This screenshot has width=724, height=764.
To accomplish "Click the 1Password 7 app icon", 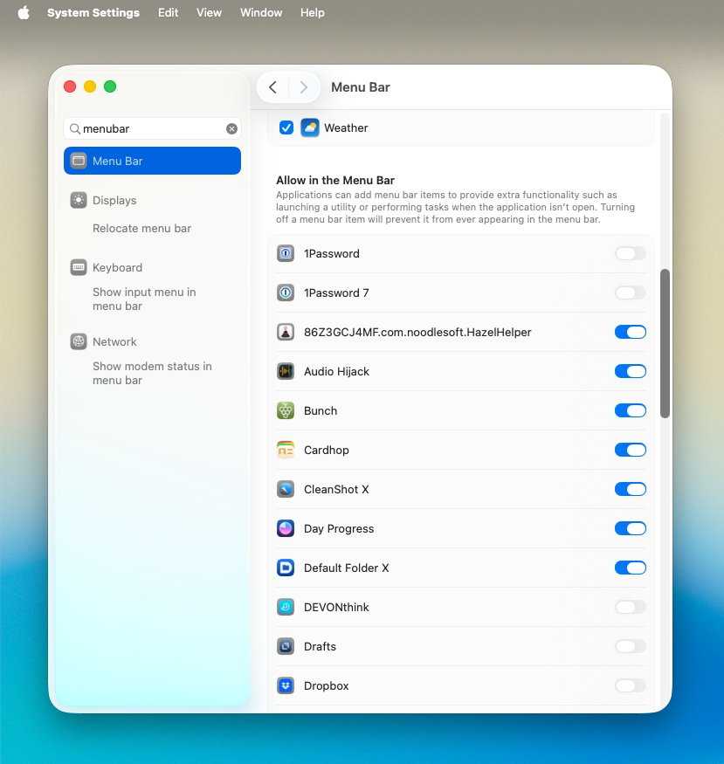I will 286,293.
